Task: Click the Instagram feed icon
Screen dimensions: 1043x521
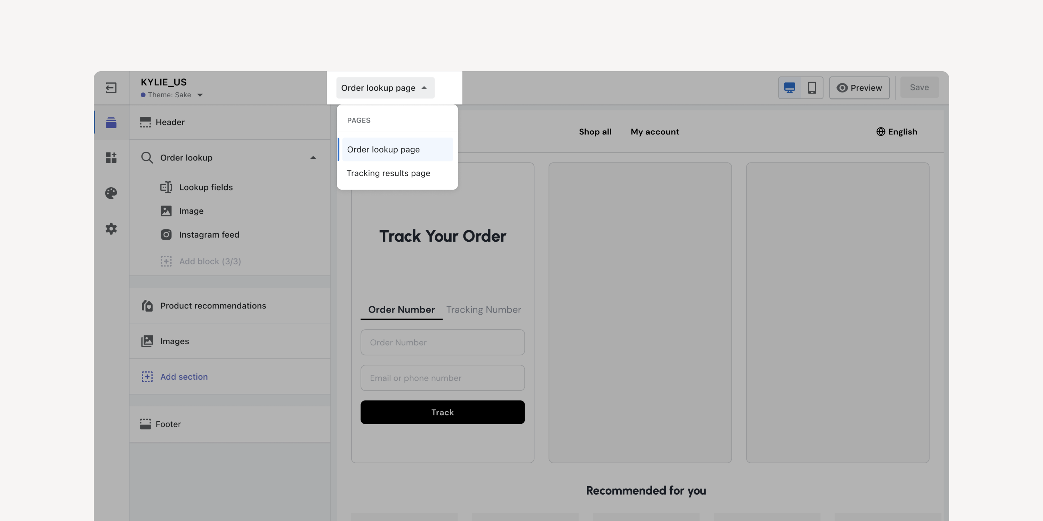Action: click(166, 234)
